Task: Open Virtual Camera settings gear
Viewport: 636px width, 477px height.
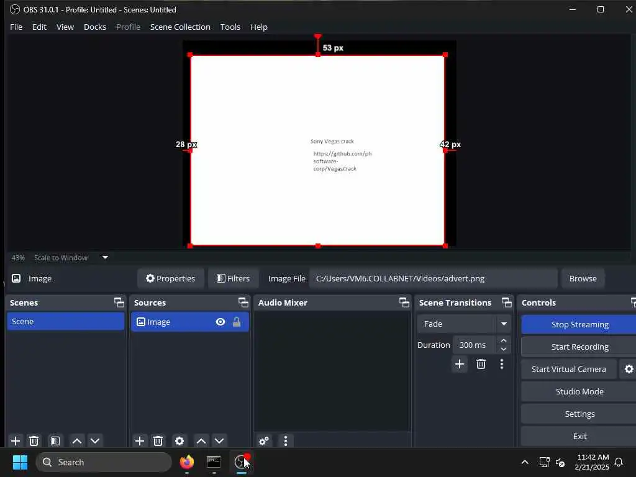Action: pos(629,369)
